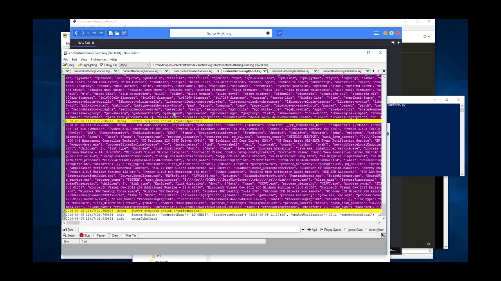Close current log tab with X
The height and width of the screenshot is (281, 501).
[x=384, y=71]
